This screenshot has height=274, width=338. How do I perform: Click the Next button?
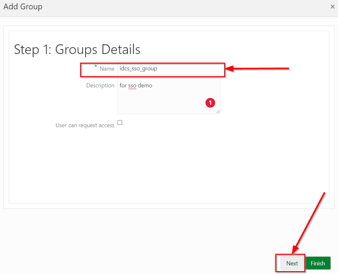click(x=292, y=263)
